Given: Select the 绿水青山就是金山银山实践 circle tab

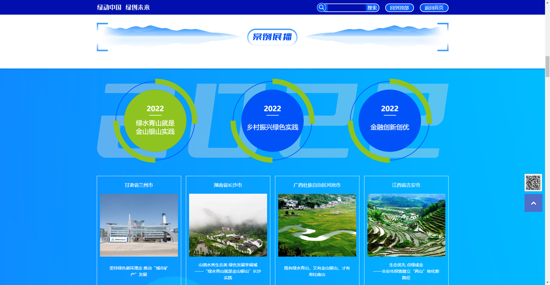Looking at the screenshot, I should coord(155,121).
